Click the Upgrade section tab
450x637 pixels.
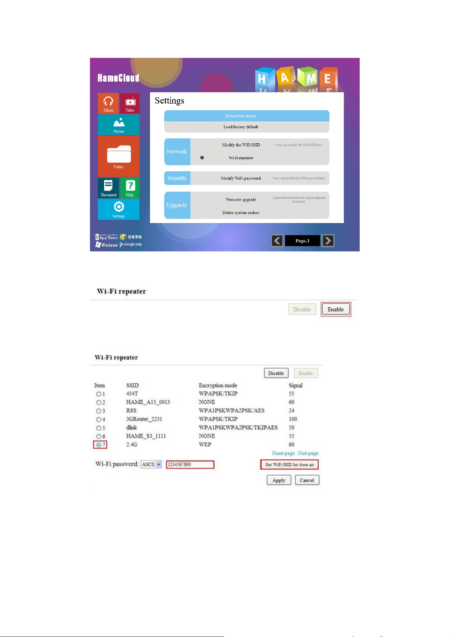(x=177, y=205)
